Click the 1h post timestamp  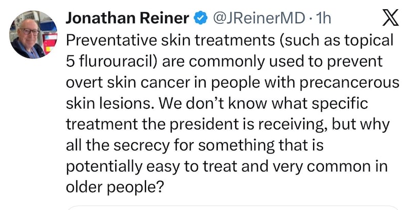coord(324,20)
